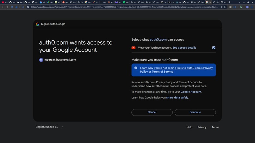The height and width of the screenshot is (143, 255).
Task: Switch to the 'Ch' tab
Action: (171, 2)
